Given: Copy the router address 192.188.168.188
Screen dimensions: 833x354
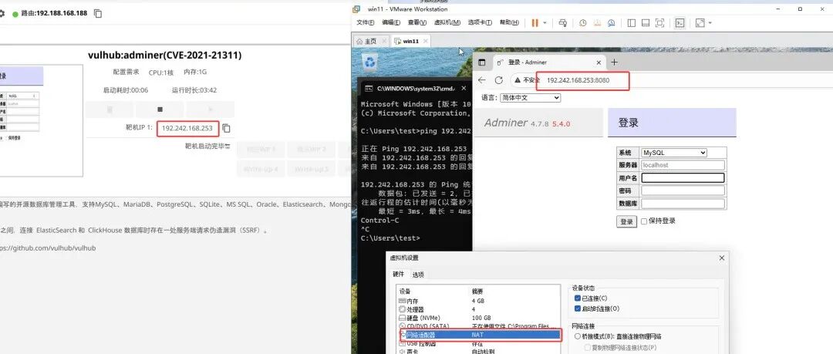Looking at the screenshot, I should 98,13.
